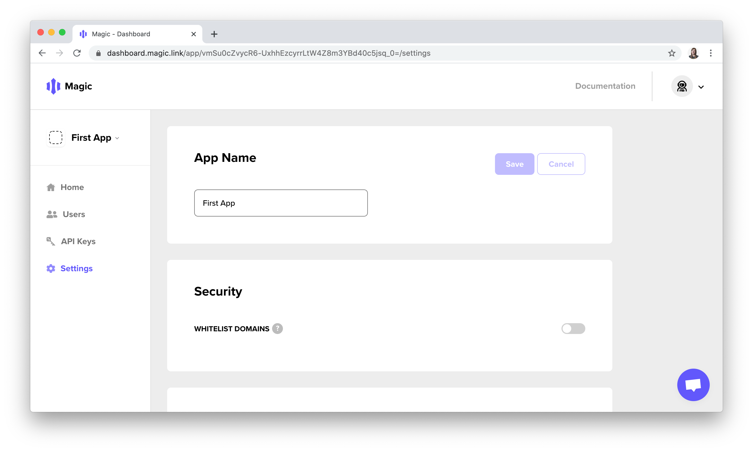Click the help icon beside Whitelist Domains
The width and height of the screenshot is (753, 452).
(277, 329)
